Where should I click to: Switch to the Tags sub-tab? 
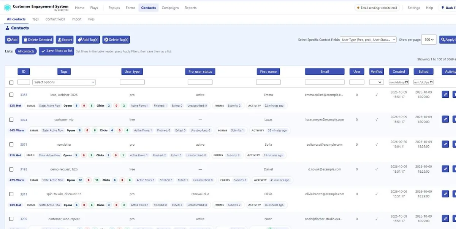pos(35,19)
